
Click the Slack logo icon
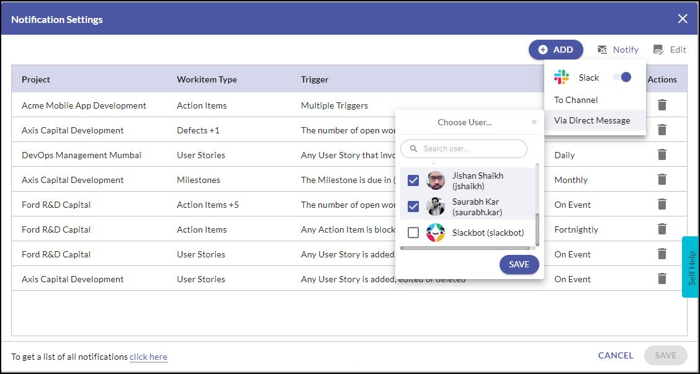click(x=561, y=77)
